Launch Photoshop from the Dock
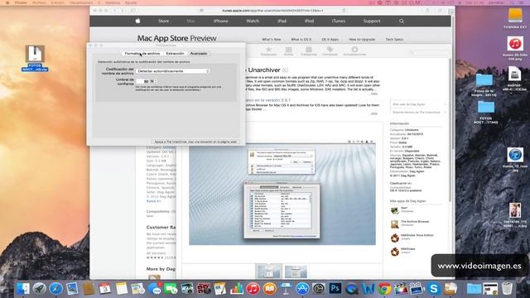 [x=335, y=289]
